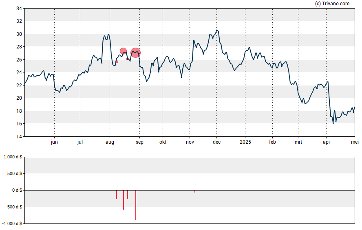Click the '-500 d.$' axis label
The height and width of the screenshot is (230, 362).
point(14,207)
